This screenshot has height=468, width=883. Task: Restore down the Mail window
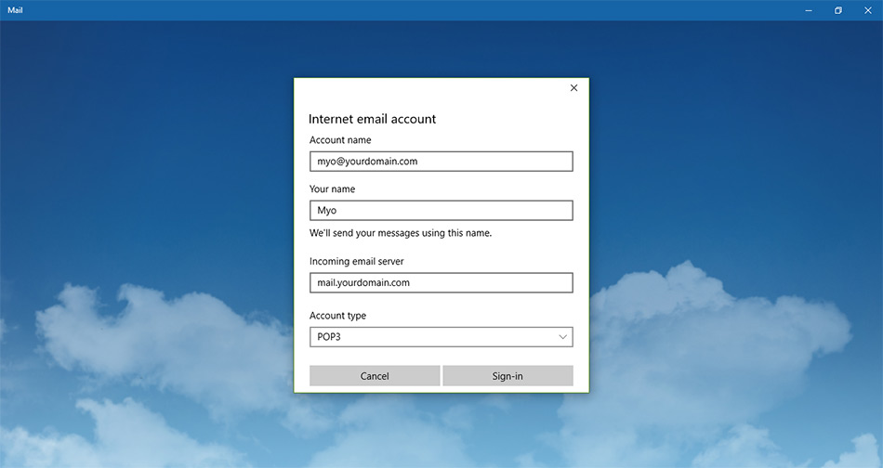(838, 10)
